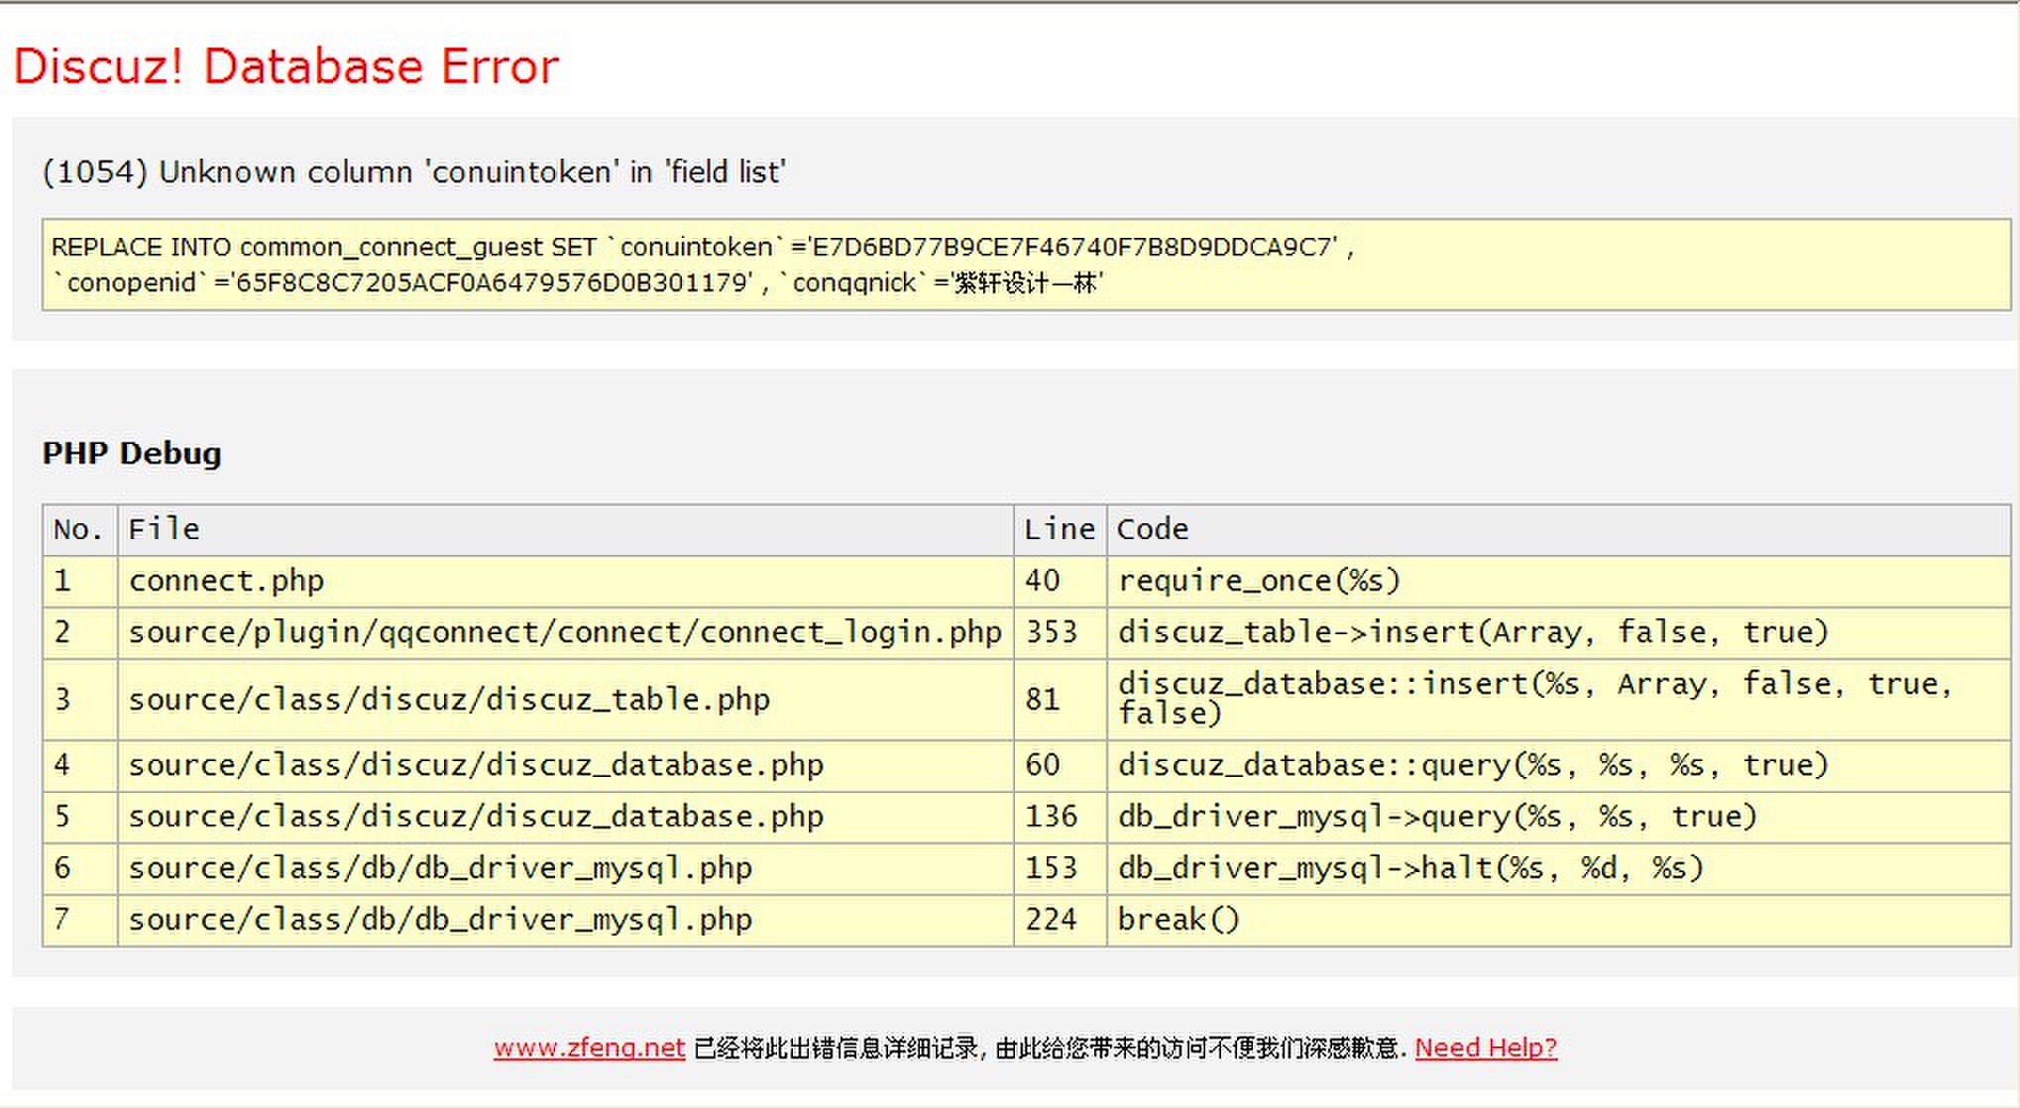Click row number 3 cell
Screen dimensions: 2020x1108
80,700
